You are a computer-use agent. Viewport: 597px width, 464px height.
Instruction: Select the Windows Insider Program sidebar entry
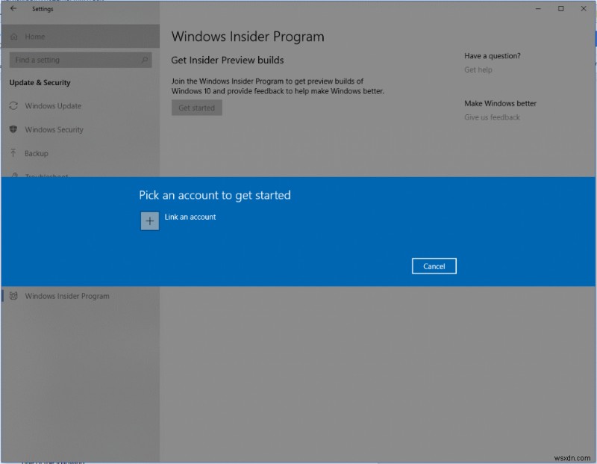pyautogui.click(x=67, y=296)
